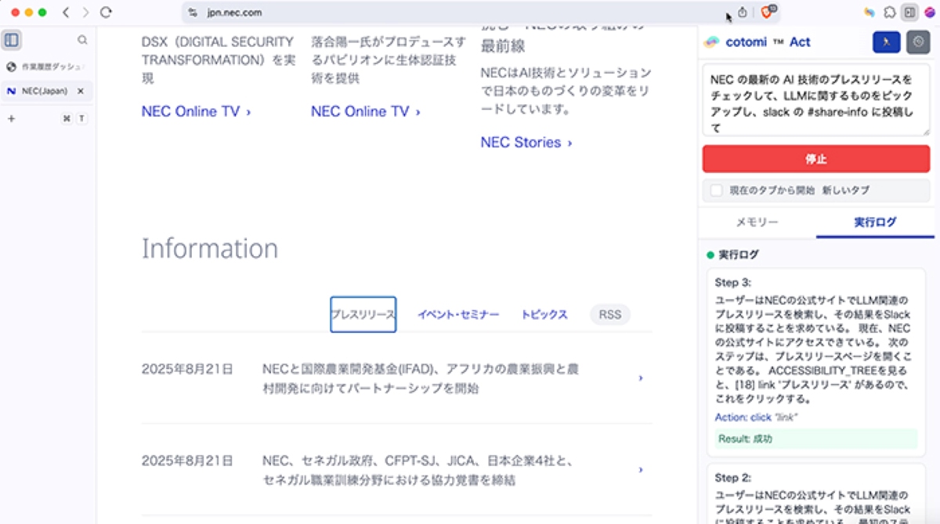Open site settings icon beside jpn.nec.com
Image resolution: width=940 pixels, height=524 pixels.
193,13
